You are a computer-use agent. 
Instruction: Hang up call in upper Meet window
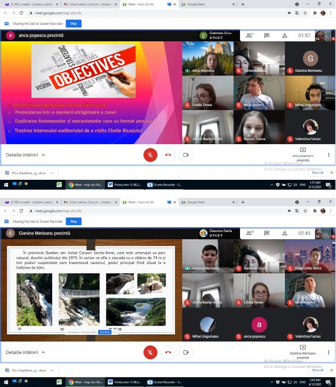point(168,155)
